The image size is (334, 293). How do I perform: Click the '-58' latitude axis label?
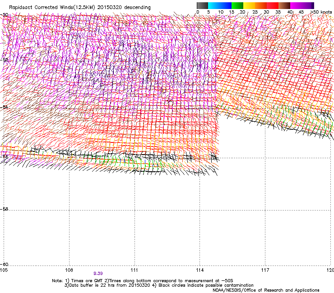point(4,209)
